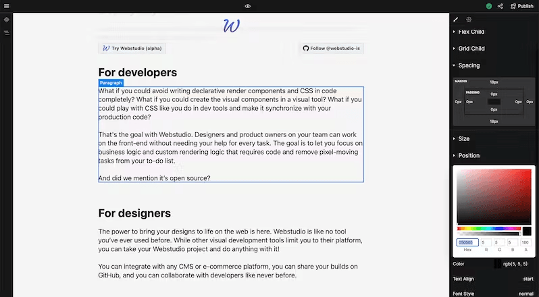This screenshot has height=297, width=539.
Task: Click paragraph starting 'You can integrate with any CMS'
Action: click(x=228, y=271)
